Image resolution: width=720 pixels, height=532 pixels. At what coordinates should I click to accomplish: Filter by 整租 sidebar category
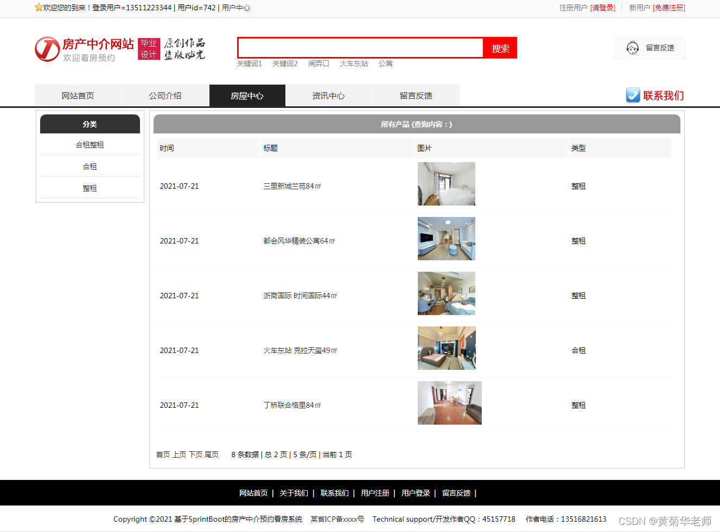click(x=90, y=188)
